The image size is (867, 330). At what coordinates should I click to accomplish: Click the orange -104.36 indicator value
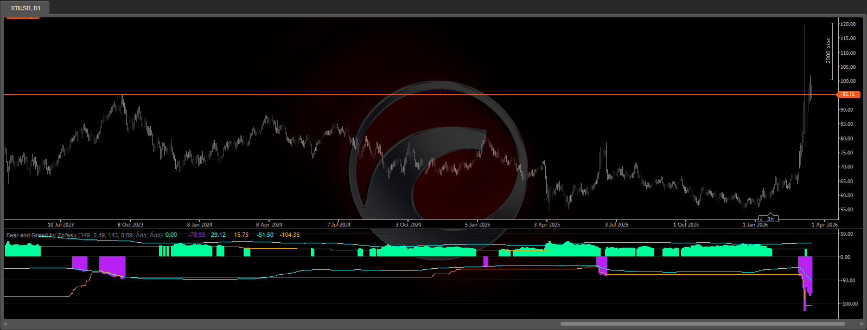tap(289, 235)
